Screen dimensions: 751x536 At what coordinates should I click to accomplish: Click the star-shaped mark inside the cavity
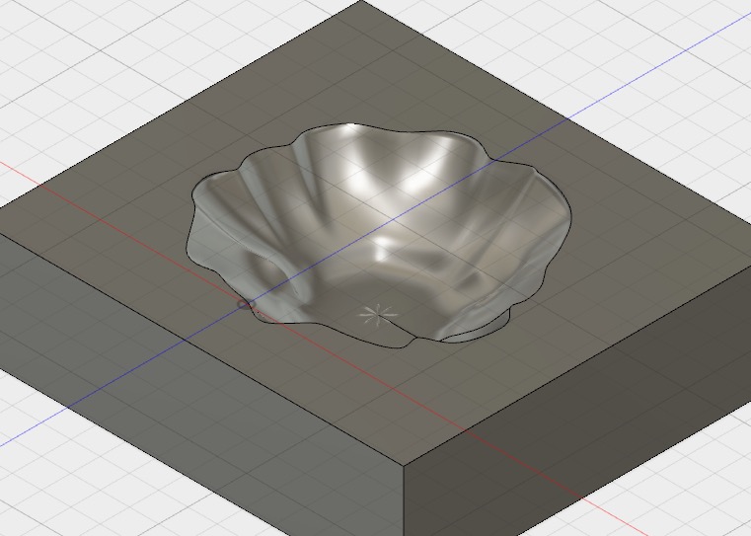(x=378, y=316)
